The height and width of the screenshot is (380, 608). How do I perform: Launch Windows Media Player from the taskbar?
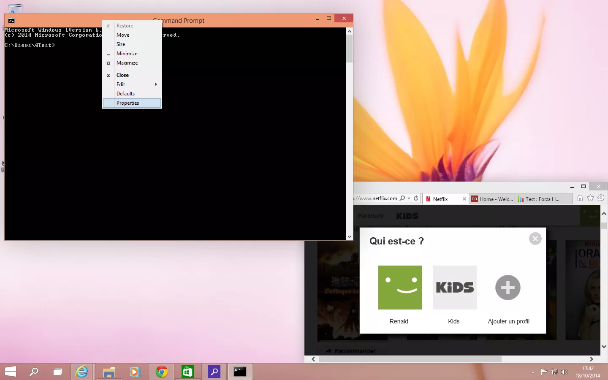[134, 372]
